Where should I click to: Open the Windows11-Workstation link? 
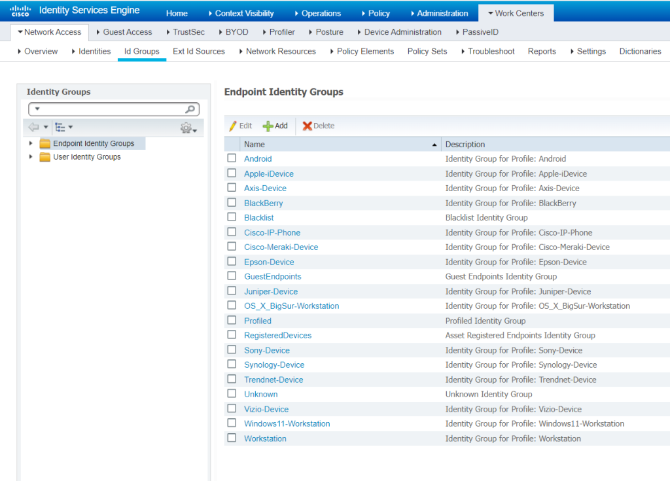287,423
